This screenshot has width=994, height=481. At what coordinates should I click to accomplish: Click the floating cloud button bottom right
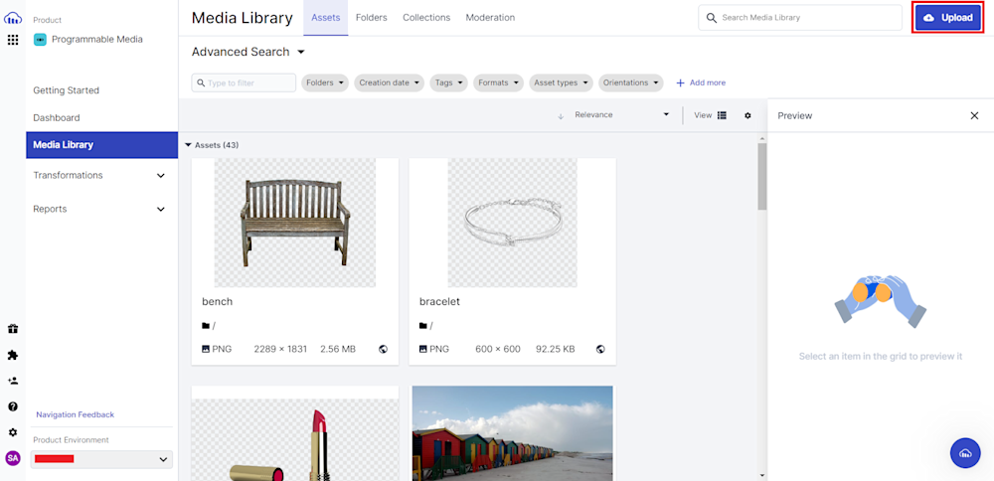964,453
